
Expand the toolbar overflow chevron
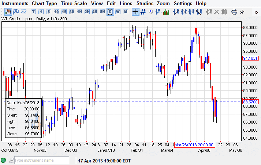point(256,12)
